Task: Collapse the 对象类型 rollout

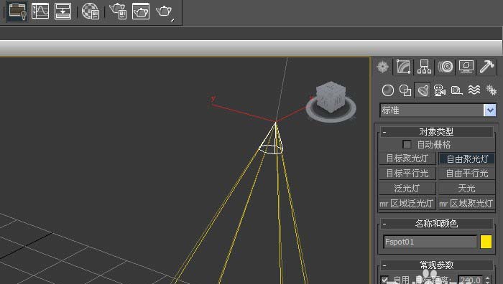Action: 437,131
